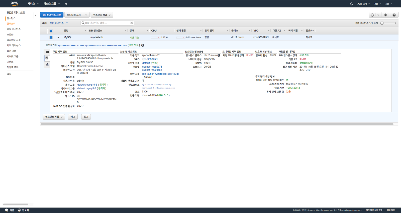Click the info icon next to db.t2.micro class
401x213 pixels.
pyautogui.click(x=219, y=55)
